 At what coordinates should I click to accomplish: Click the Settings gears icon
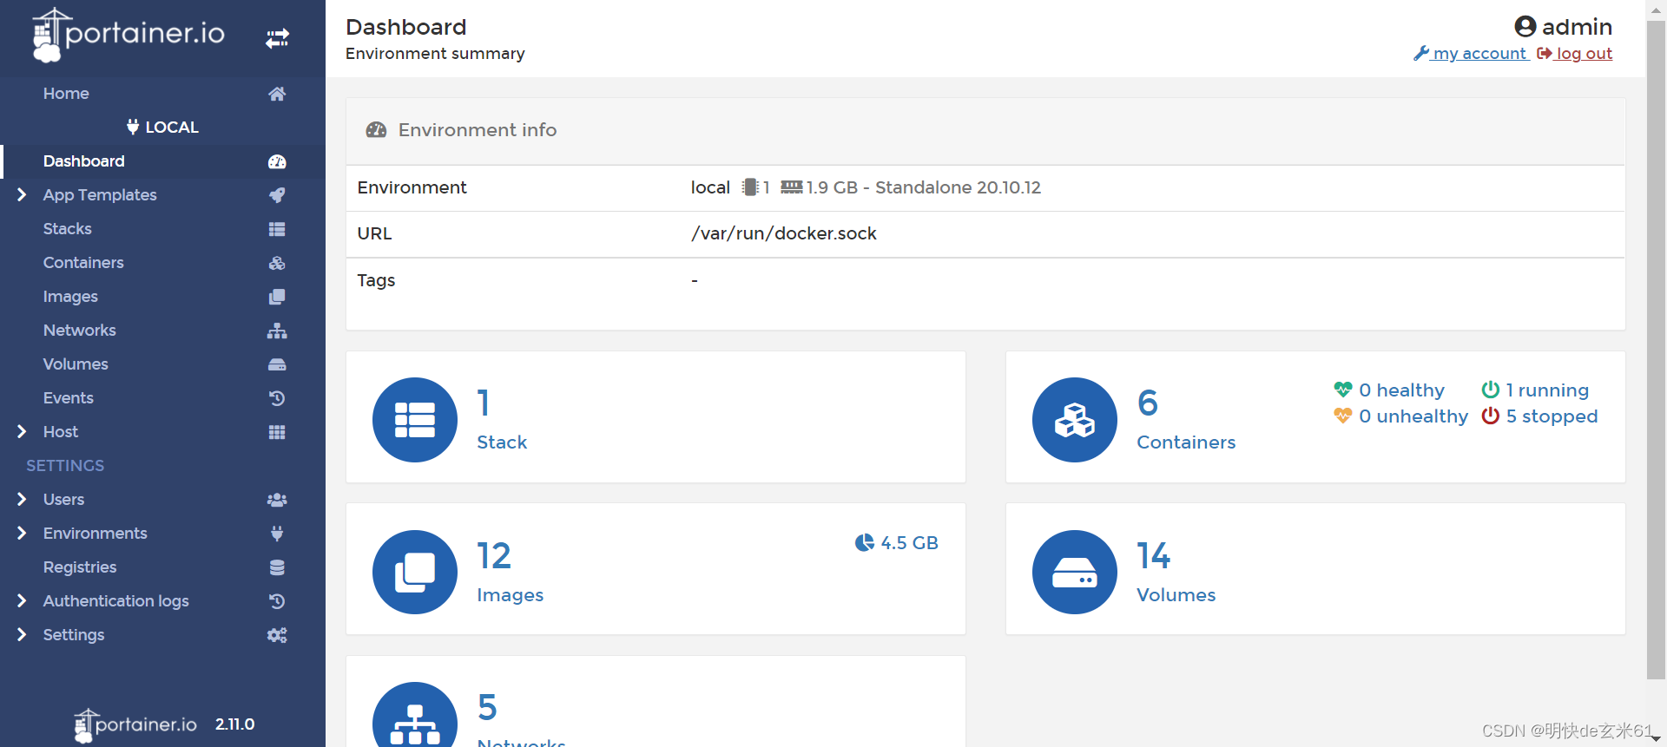[277, 635]
